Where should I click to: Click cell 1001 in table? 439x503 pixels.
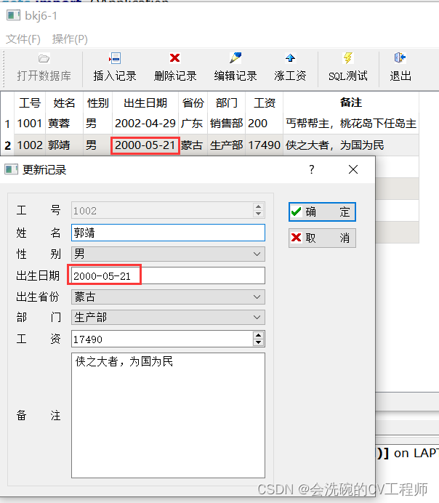pos(30,124)
